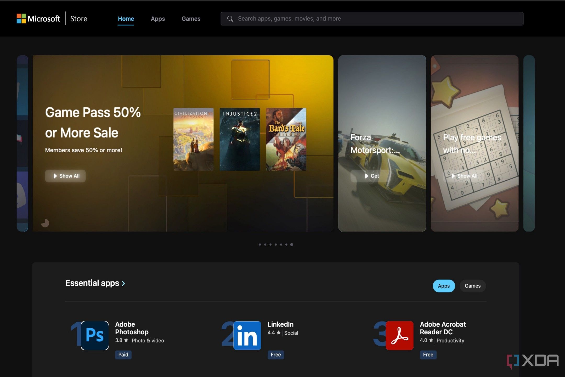Open the Apps navigation dropdown menu
Screen dimensions: 565x377
tap(158, 19)
